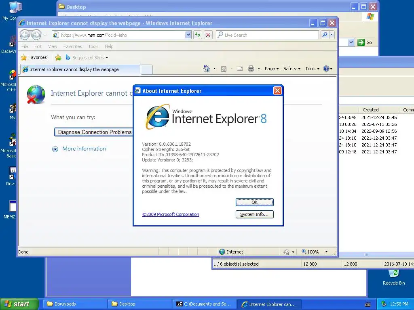
Task: Switch to the Downloads taskbar button
Action: (x=74, y=304)
